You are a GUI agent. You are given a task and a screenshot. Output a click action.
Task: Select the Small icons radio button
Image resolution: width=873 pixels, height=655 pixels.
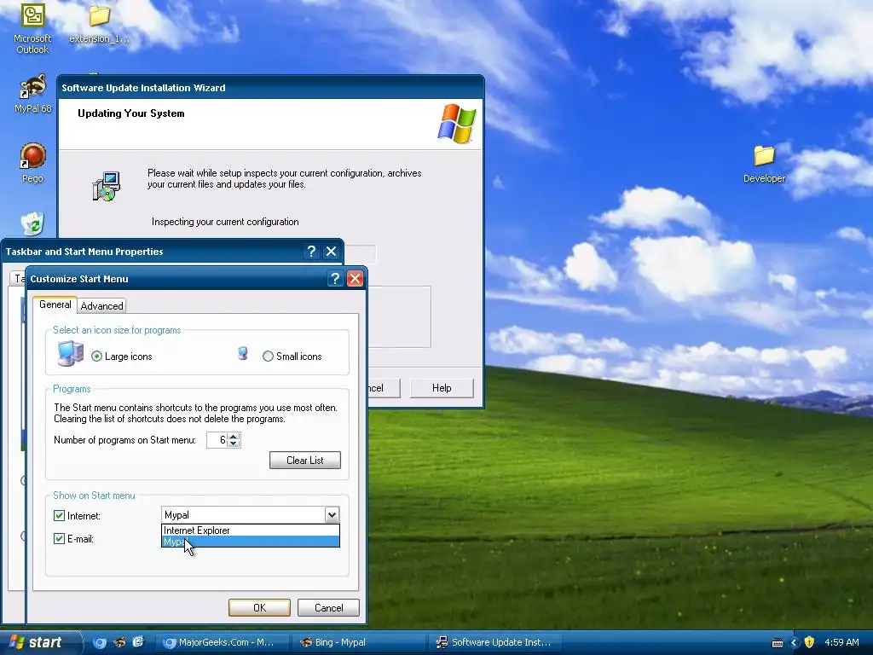click(x=268, y=356)
